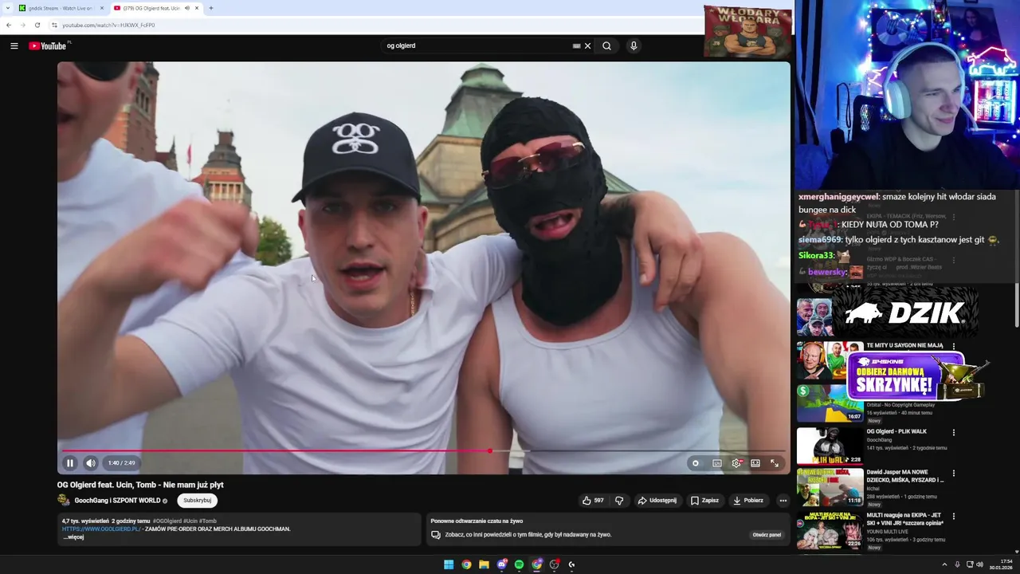1020x574 pixels.
Task: Open Logitech G HUB from taskbar
Action: (x=571, y=564)
